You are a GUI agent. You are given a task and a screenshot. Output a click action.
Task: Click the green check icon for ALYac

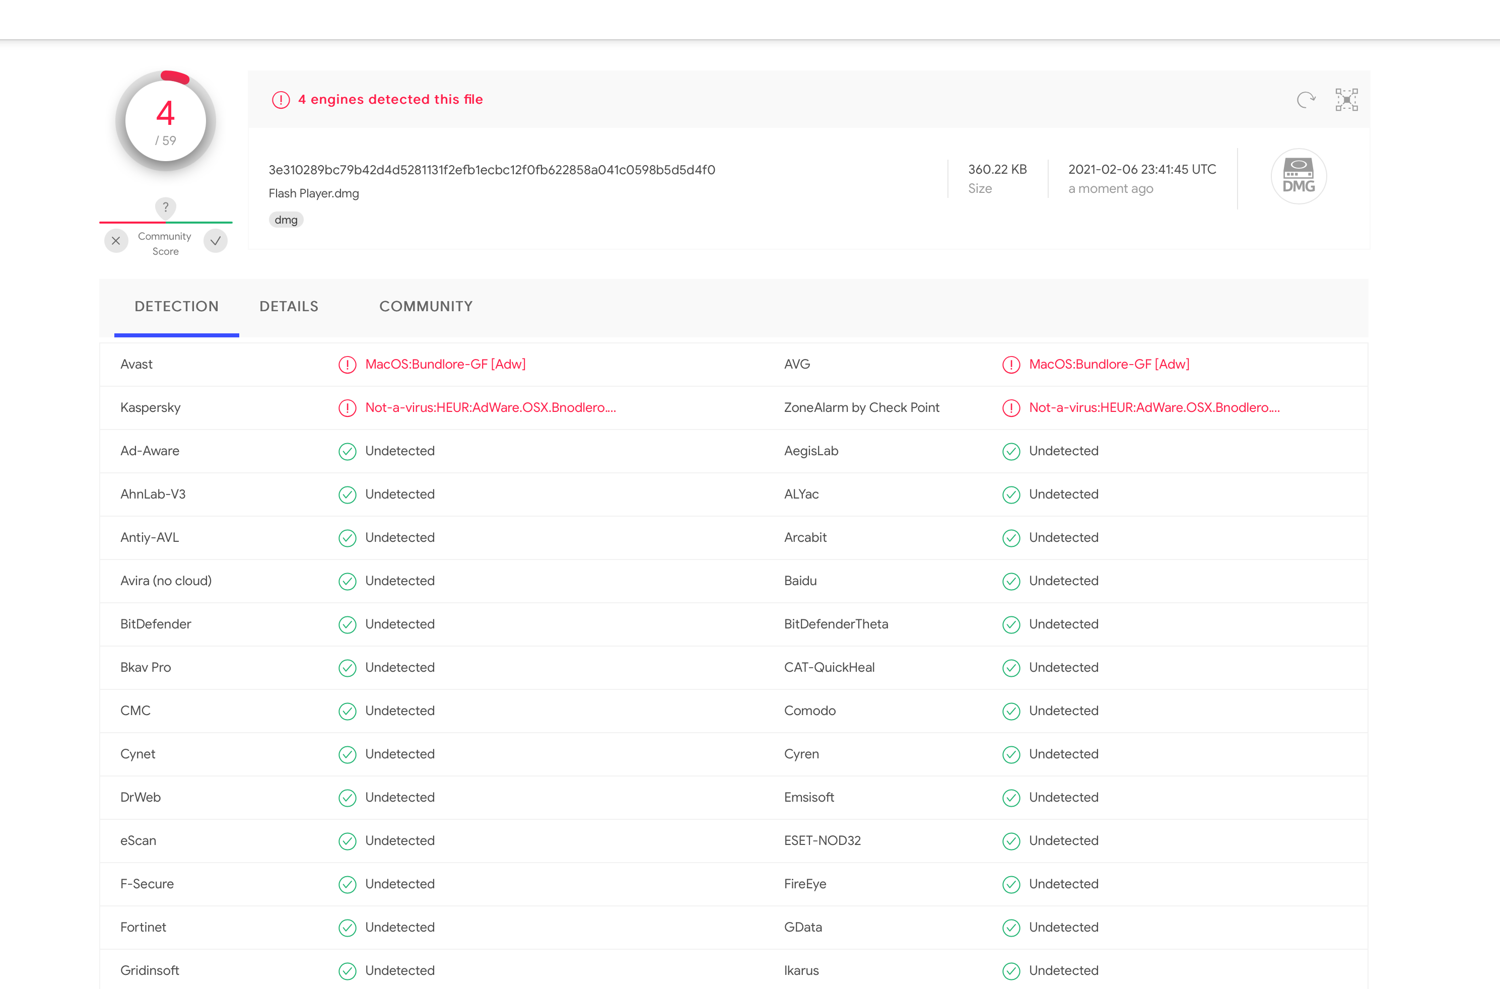coord(1011,494)
